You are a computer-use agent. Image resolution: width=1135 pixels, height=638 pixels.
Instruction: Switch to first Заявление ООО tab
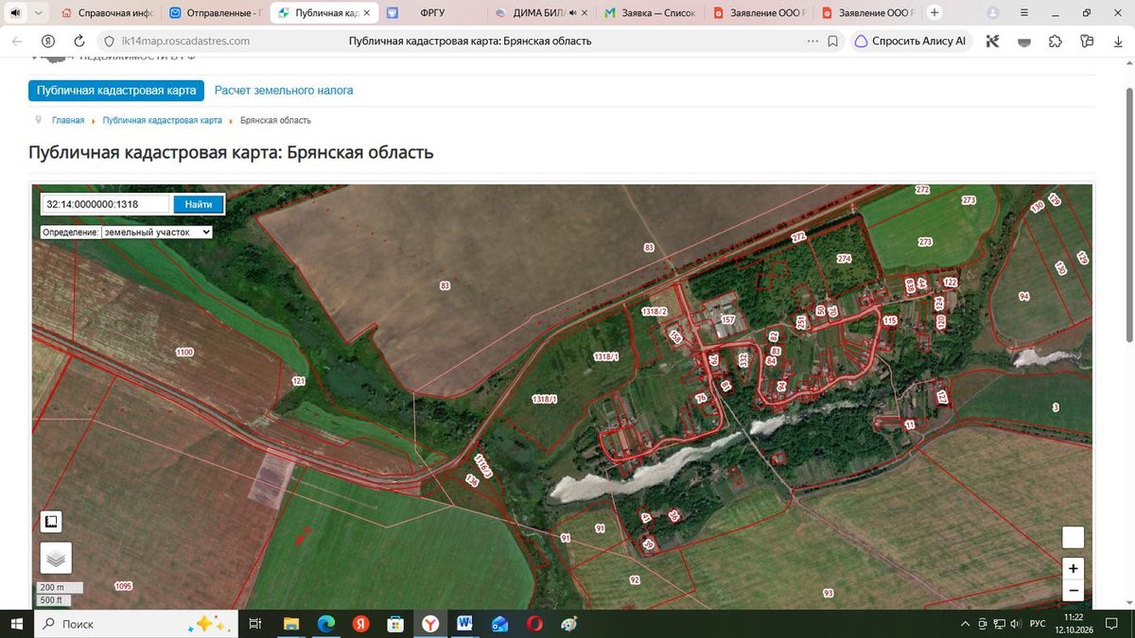[760, 13]
